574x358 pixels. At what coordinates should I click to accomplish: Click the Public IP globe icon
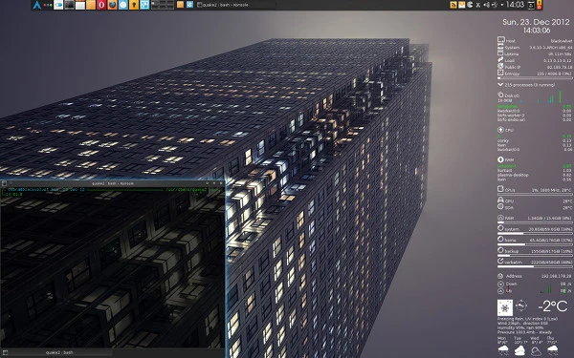click(500, 66)
